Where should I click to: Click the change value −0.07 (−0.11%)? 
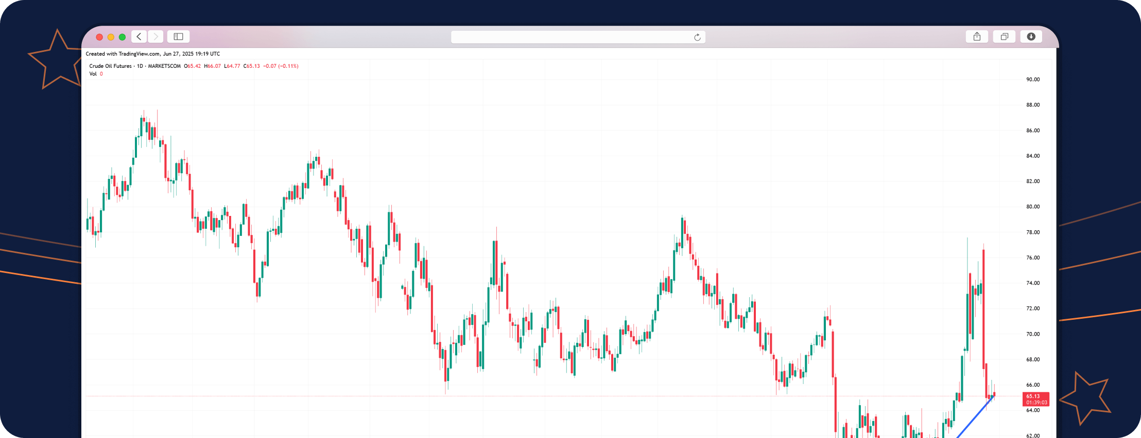click(x=281, y=66)
